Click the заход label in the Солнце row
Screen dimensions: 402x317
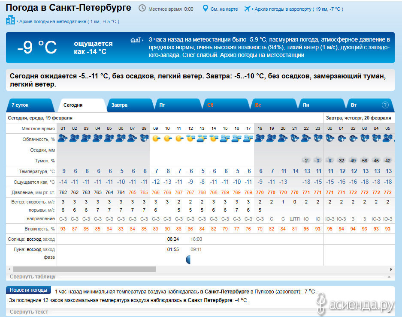pyautogui.click(x=49, y=239)
